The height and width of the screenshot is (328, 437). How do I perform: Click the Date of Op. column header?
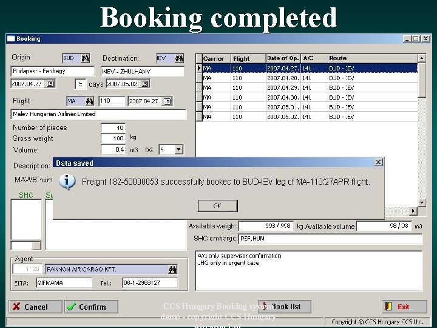click(283, 58)
